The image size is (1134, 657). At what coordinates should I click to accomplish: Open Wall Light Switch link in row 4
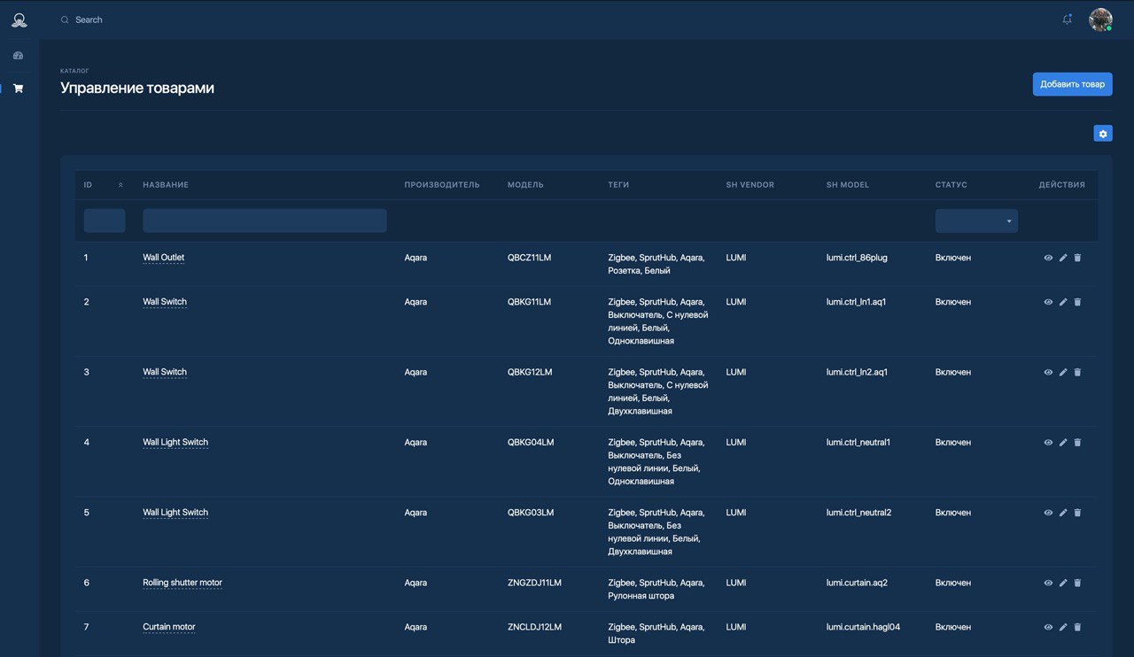(x=175, y=442)
